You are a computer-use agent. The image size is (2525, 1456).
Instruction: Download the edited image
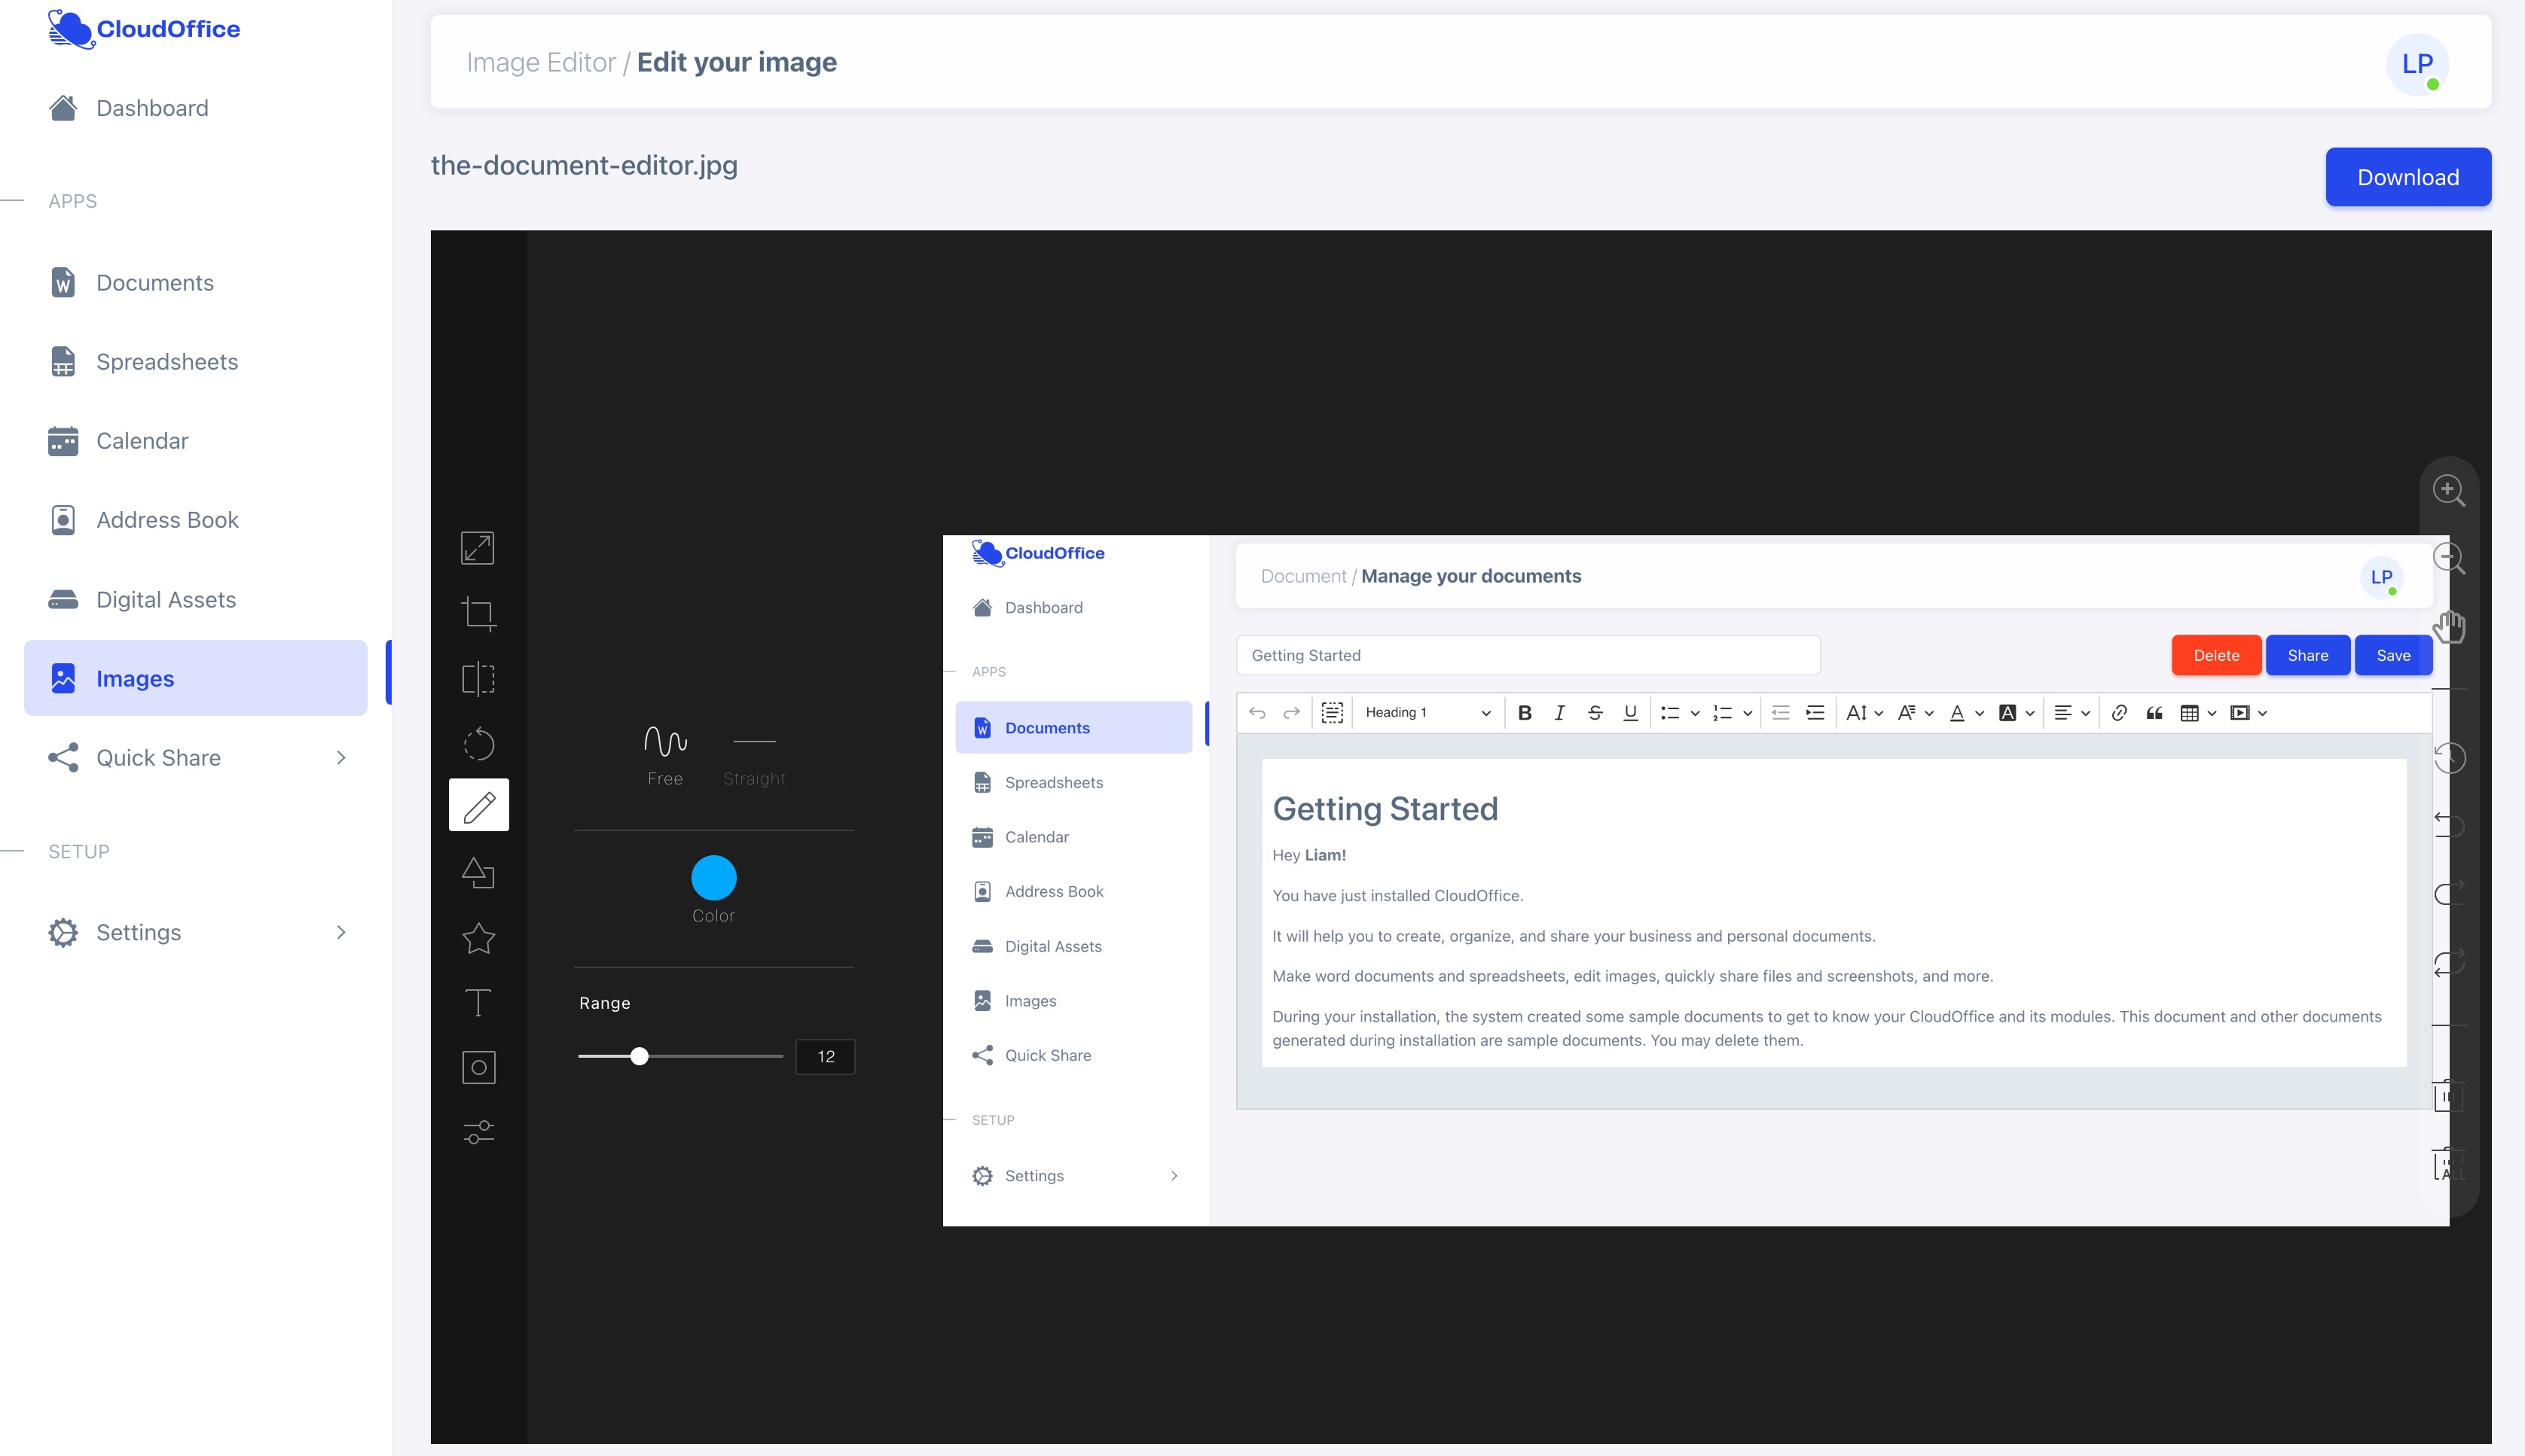[x=2407, y=177]
